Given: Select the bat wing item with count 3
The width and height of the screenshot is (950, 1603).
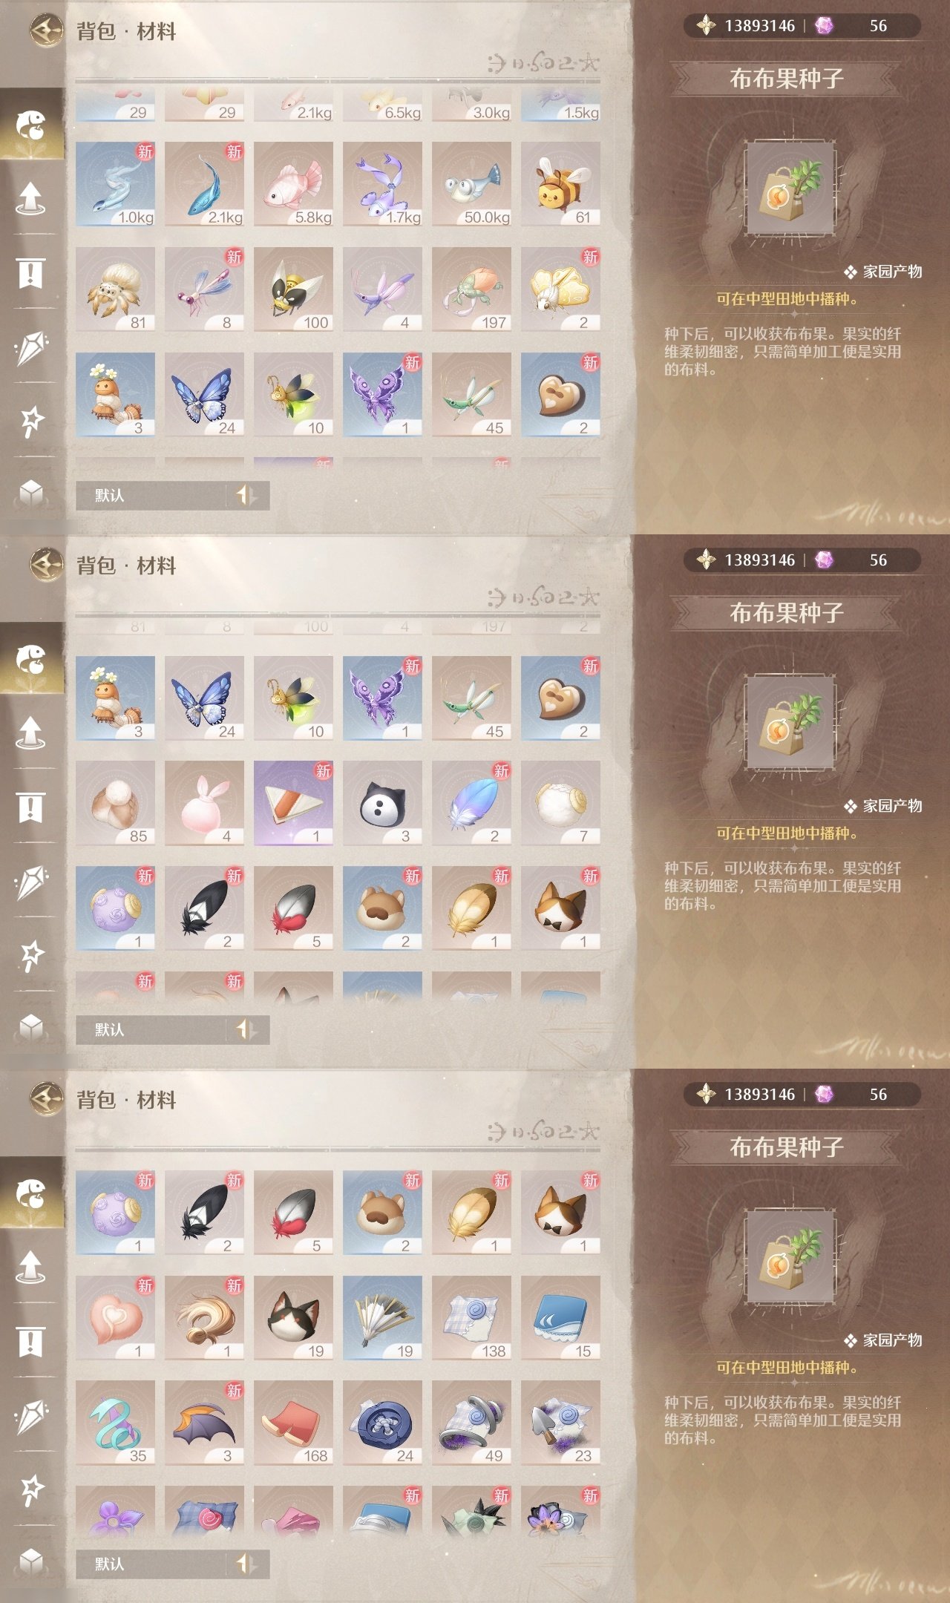Looking at the screenshot, I should 204,1423.
